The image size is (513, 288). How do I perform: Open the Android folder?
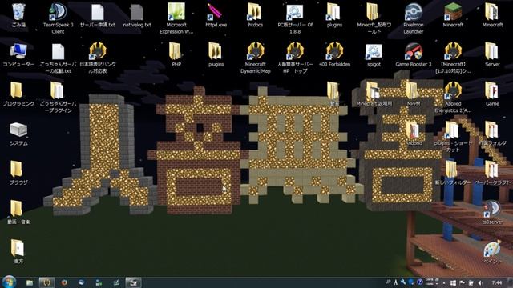coord(414,134)
